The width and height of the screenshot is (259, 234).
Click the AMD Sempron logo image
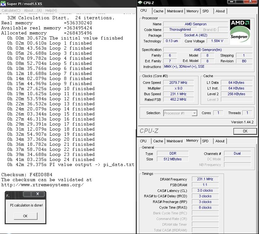point(240,32)
